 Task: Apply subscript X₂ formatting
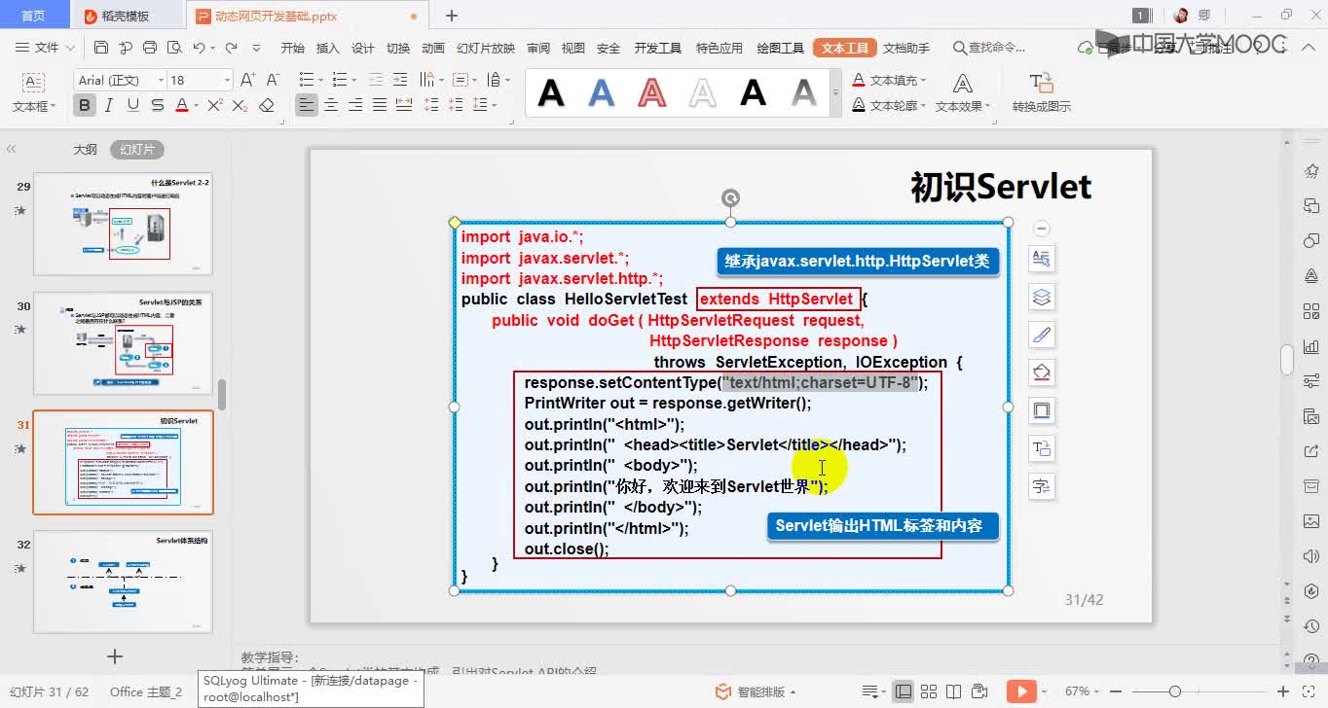pos(240,105)
